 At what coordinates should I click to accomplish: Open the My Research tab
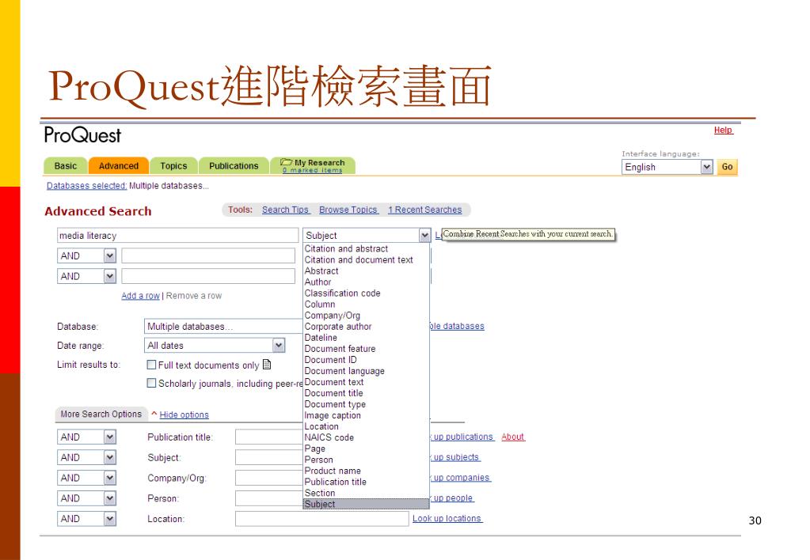[313, 165]
